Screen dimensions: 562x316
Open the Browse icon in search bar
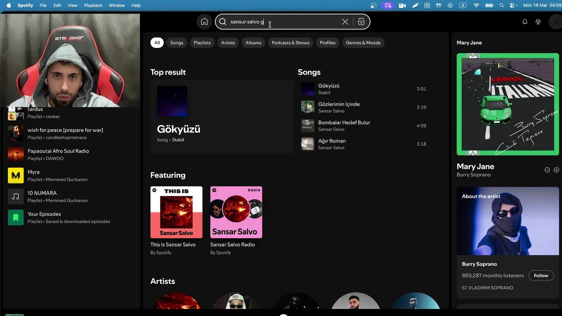[x=361, y=22]
